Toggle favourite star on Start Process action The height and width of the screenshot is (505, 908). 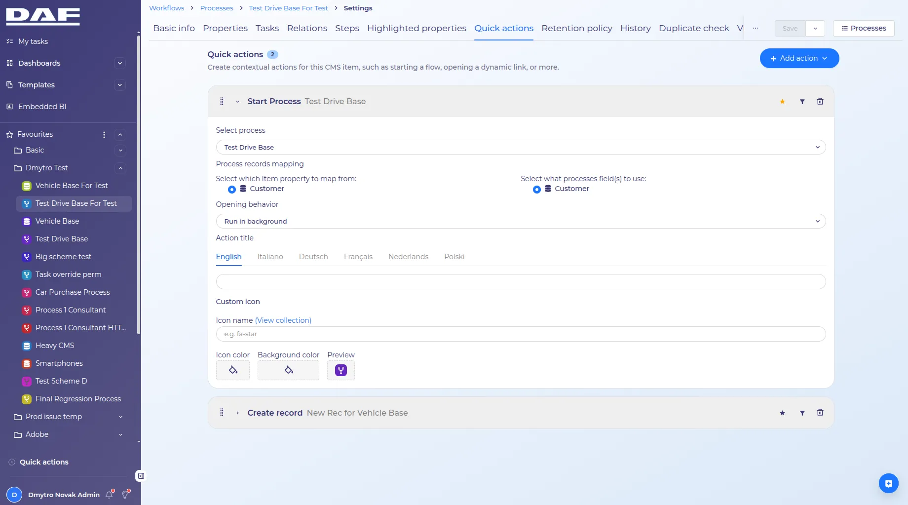pos(782,102)
